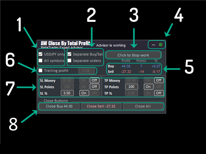Set SL % to Off
The width and height of the screenshot is (206, 154).
[x=94, y=93]
